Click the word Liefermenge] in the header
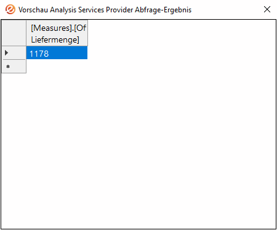The image size is (277, 230). click(55, 39)
